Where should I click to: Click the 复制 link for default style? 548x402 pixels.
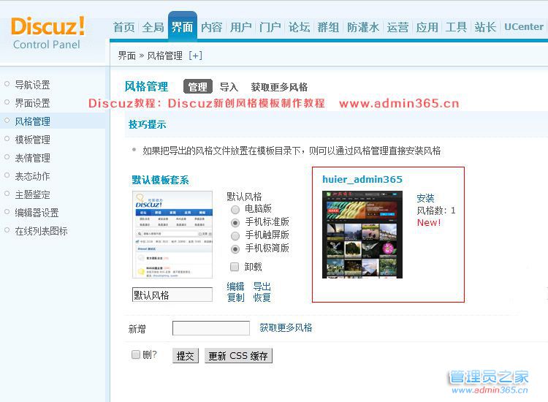pos(235,297)
